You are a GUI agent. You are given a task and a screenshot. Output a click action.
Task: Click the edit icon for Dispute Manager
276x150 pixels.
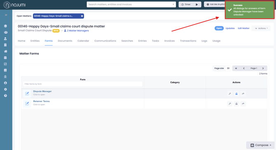coord(27,93)
